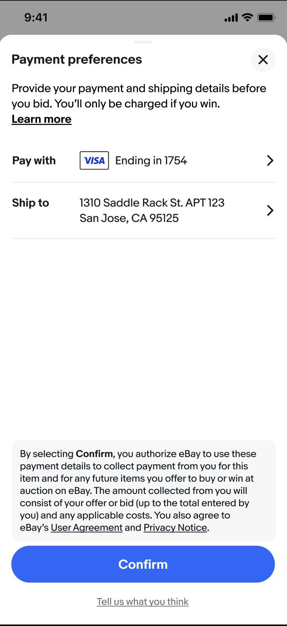Tap the battery indicator icon

click(266, 18)
